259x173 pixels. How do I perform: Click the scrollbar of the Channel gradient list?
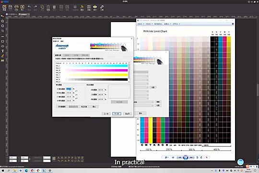129,73
